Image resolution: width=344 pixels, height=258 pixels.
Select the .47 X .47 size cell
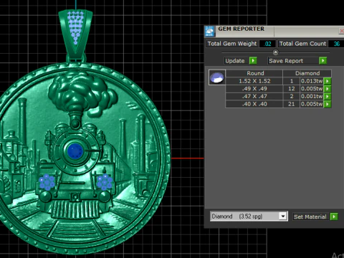point(254,96)
